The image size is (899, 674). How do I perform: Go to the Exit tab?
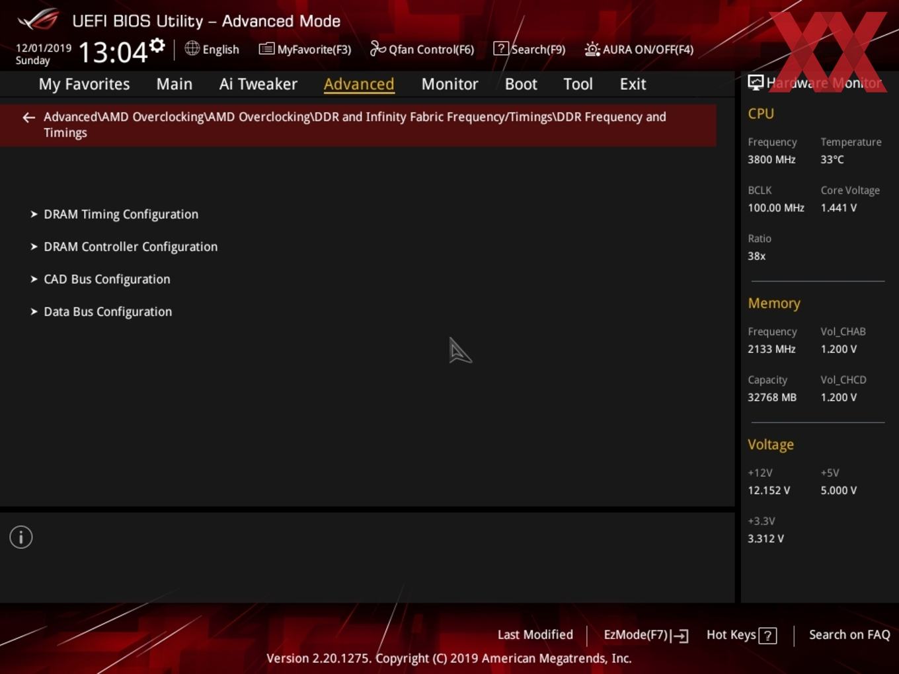pyautogui.click(x=633, y=84)
